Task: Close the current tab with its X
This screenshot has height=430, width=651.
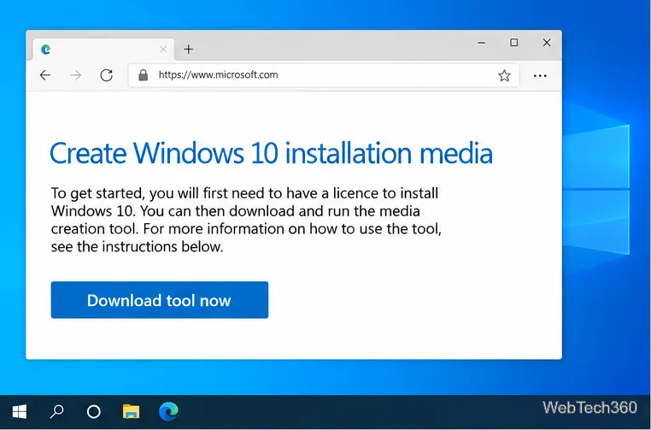Action: (163, 50)
